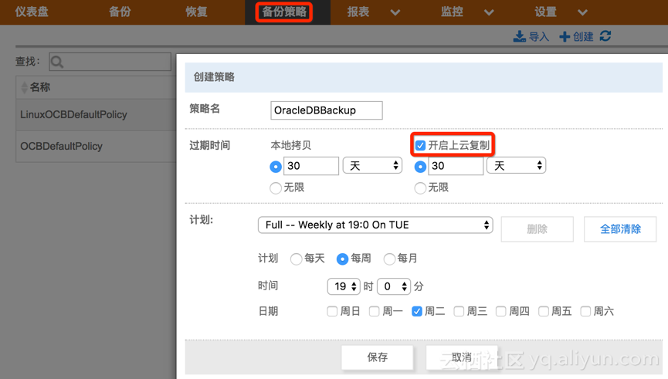Screen dimensions: 668x379
Task: Open the Full Weekly schedule dropdown
Action: click(375, 225)
